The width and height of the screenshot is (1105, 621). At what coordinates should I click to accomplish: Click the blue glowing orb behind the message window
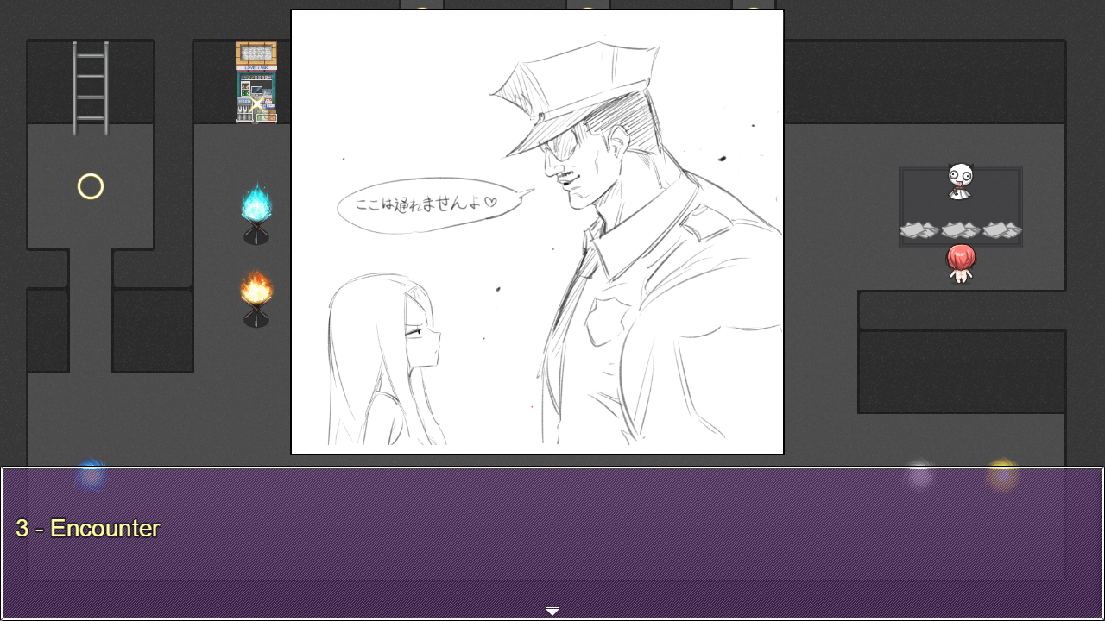point(91,475)
